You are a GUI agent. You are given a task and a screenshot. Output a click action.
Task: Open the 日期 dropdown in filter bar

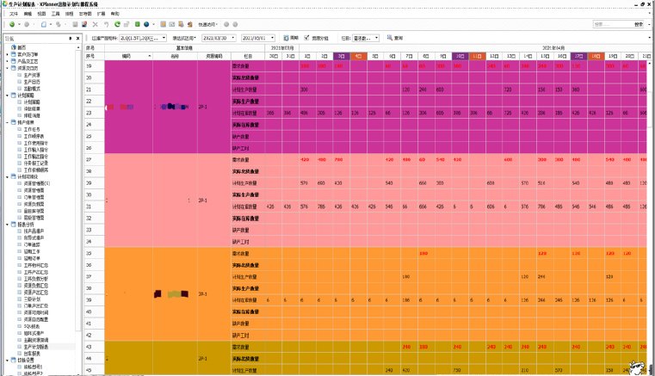376,38
